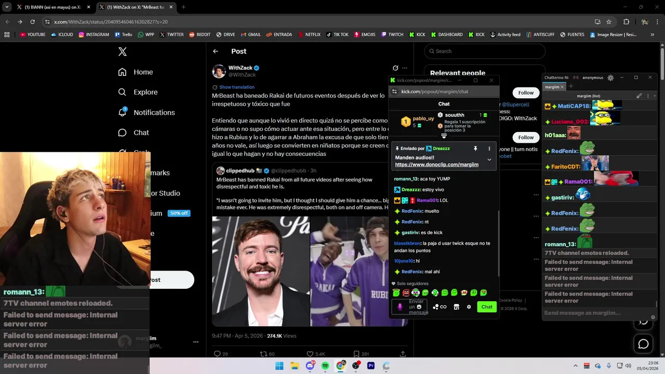Like the post with heart icon

310,354
